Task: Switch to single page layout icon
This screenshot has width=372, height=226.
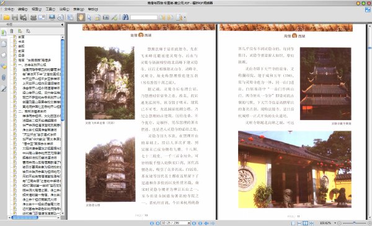Action: point(293,223)
